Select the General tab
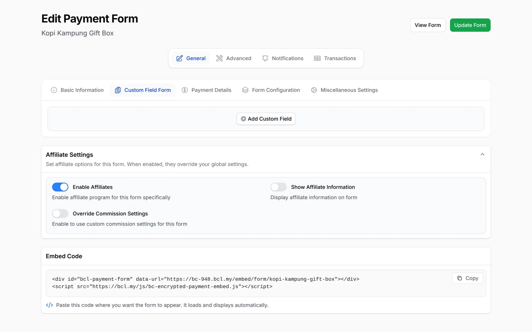 191,58
